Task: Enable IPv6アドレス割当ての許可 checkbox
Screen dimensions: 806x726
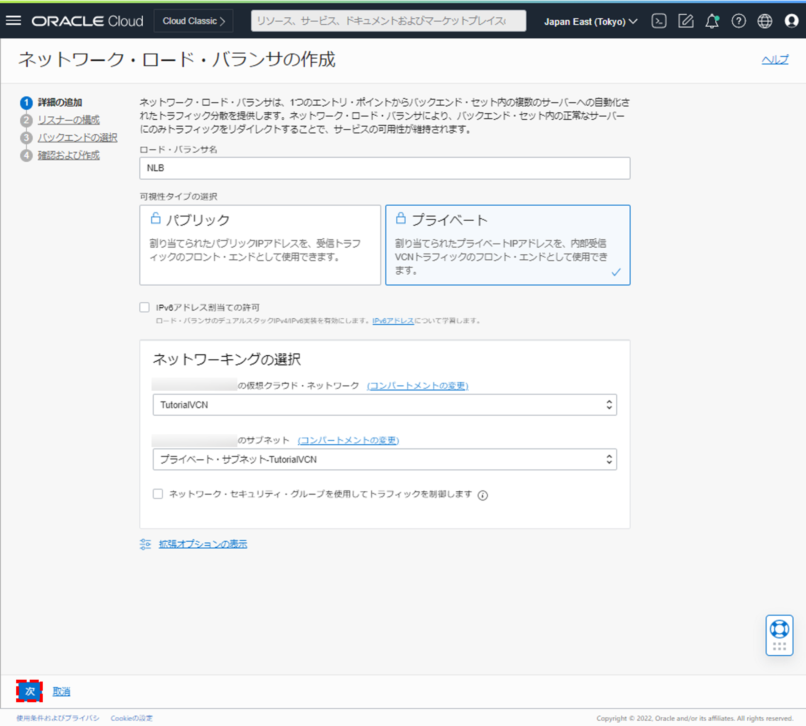Action: coord(145,307)
